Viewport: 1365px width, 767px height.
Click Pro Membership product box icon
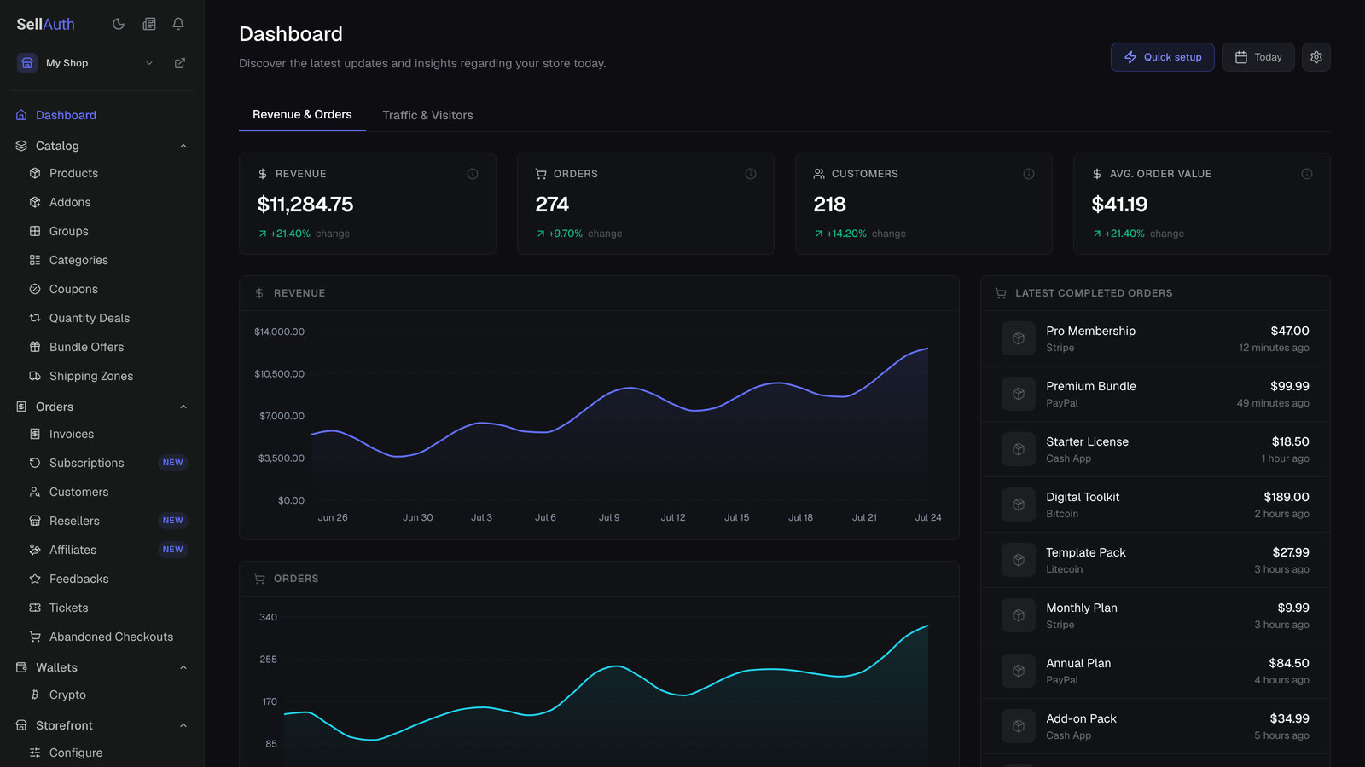click(1019, 338)
